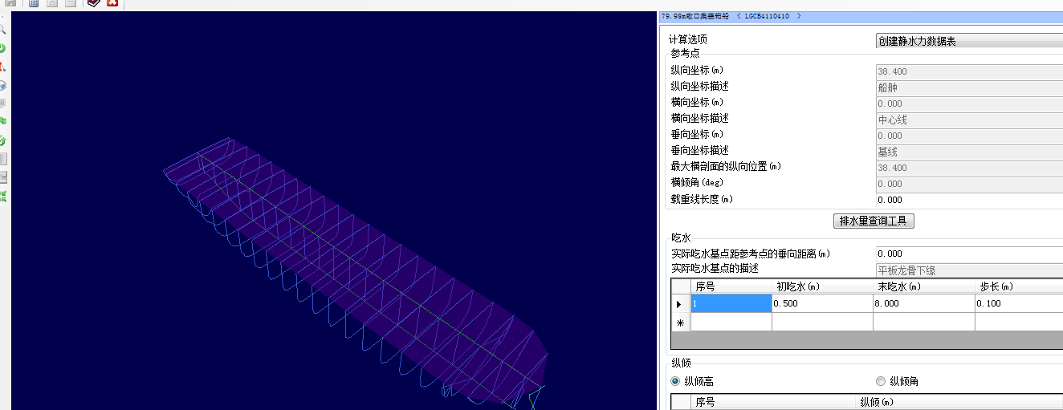This screenshot has height=410, width=1063.
Task: Click the red triangle measure icon in sidebar
Action: pos(3,67)
